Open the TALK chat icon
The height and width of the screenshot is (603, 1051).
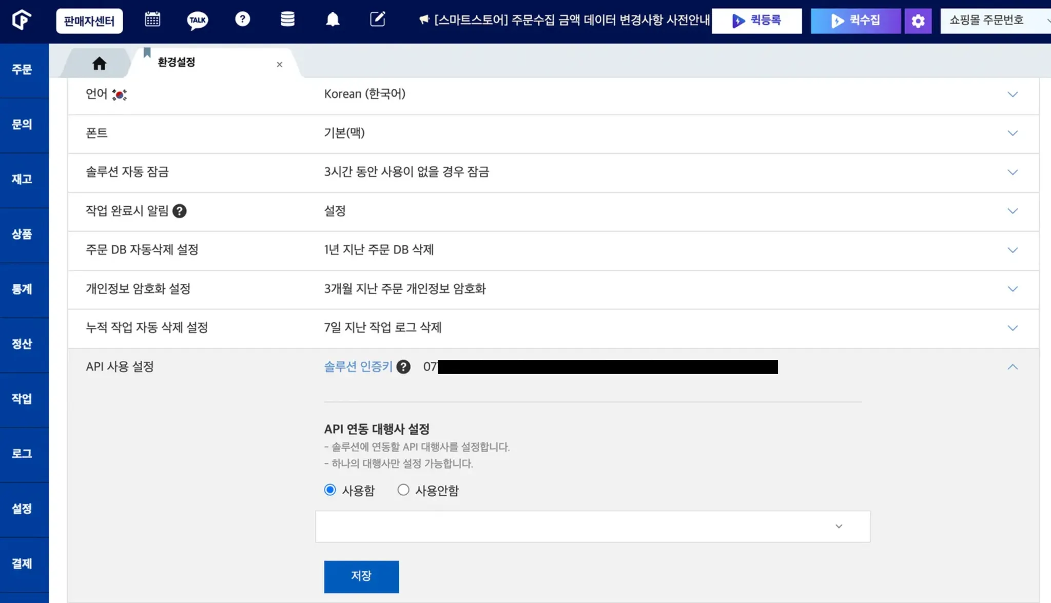click(x=197, y=21)
